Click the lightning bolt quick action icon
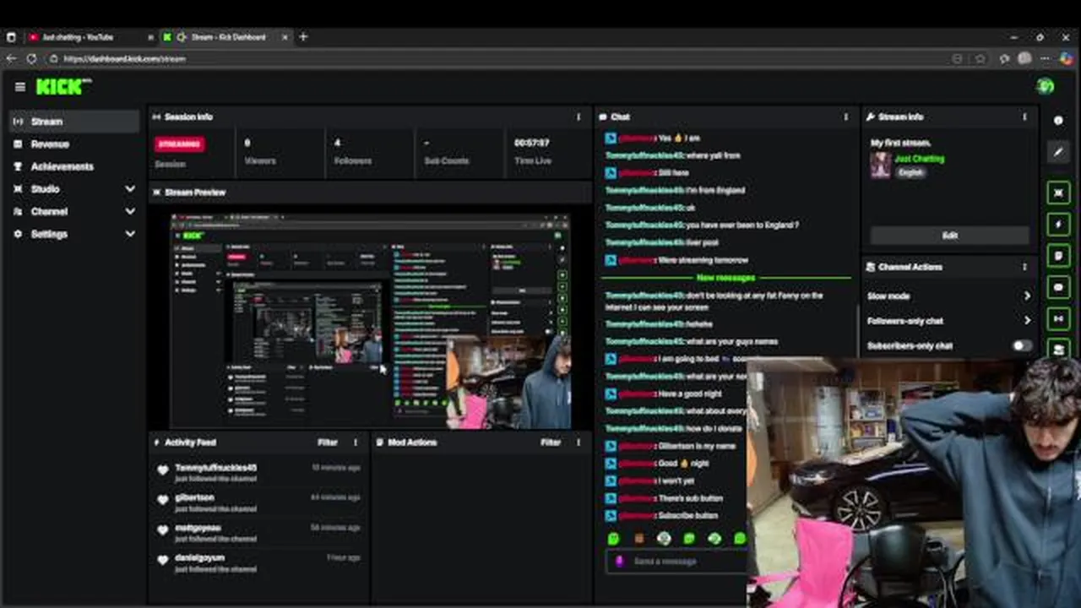Image resolution: width=1081 pixels, height=608 pixels. (x=1058, y=224)
